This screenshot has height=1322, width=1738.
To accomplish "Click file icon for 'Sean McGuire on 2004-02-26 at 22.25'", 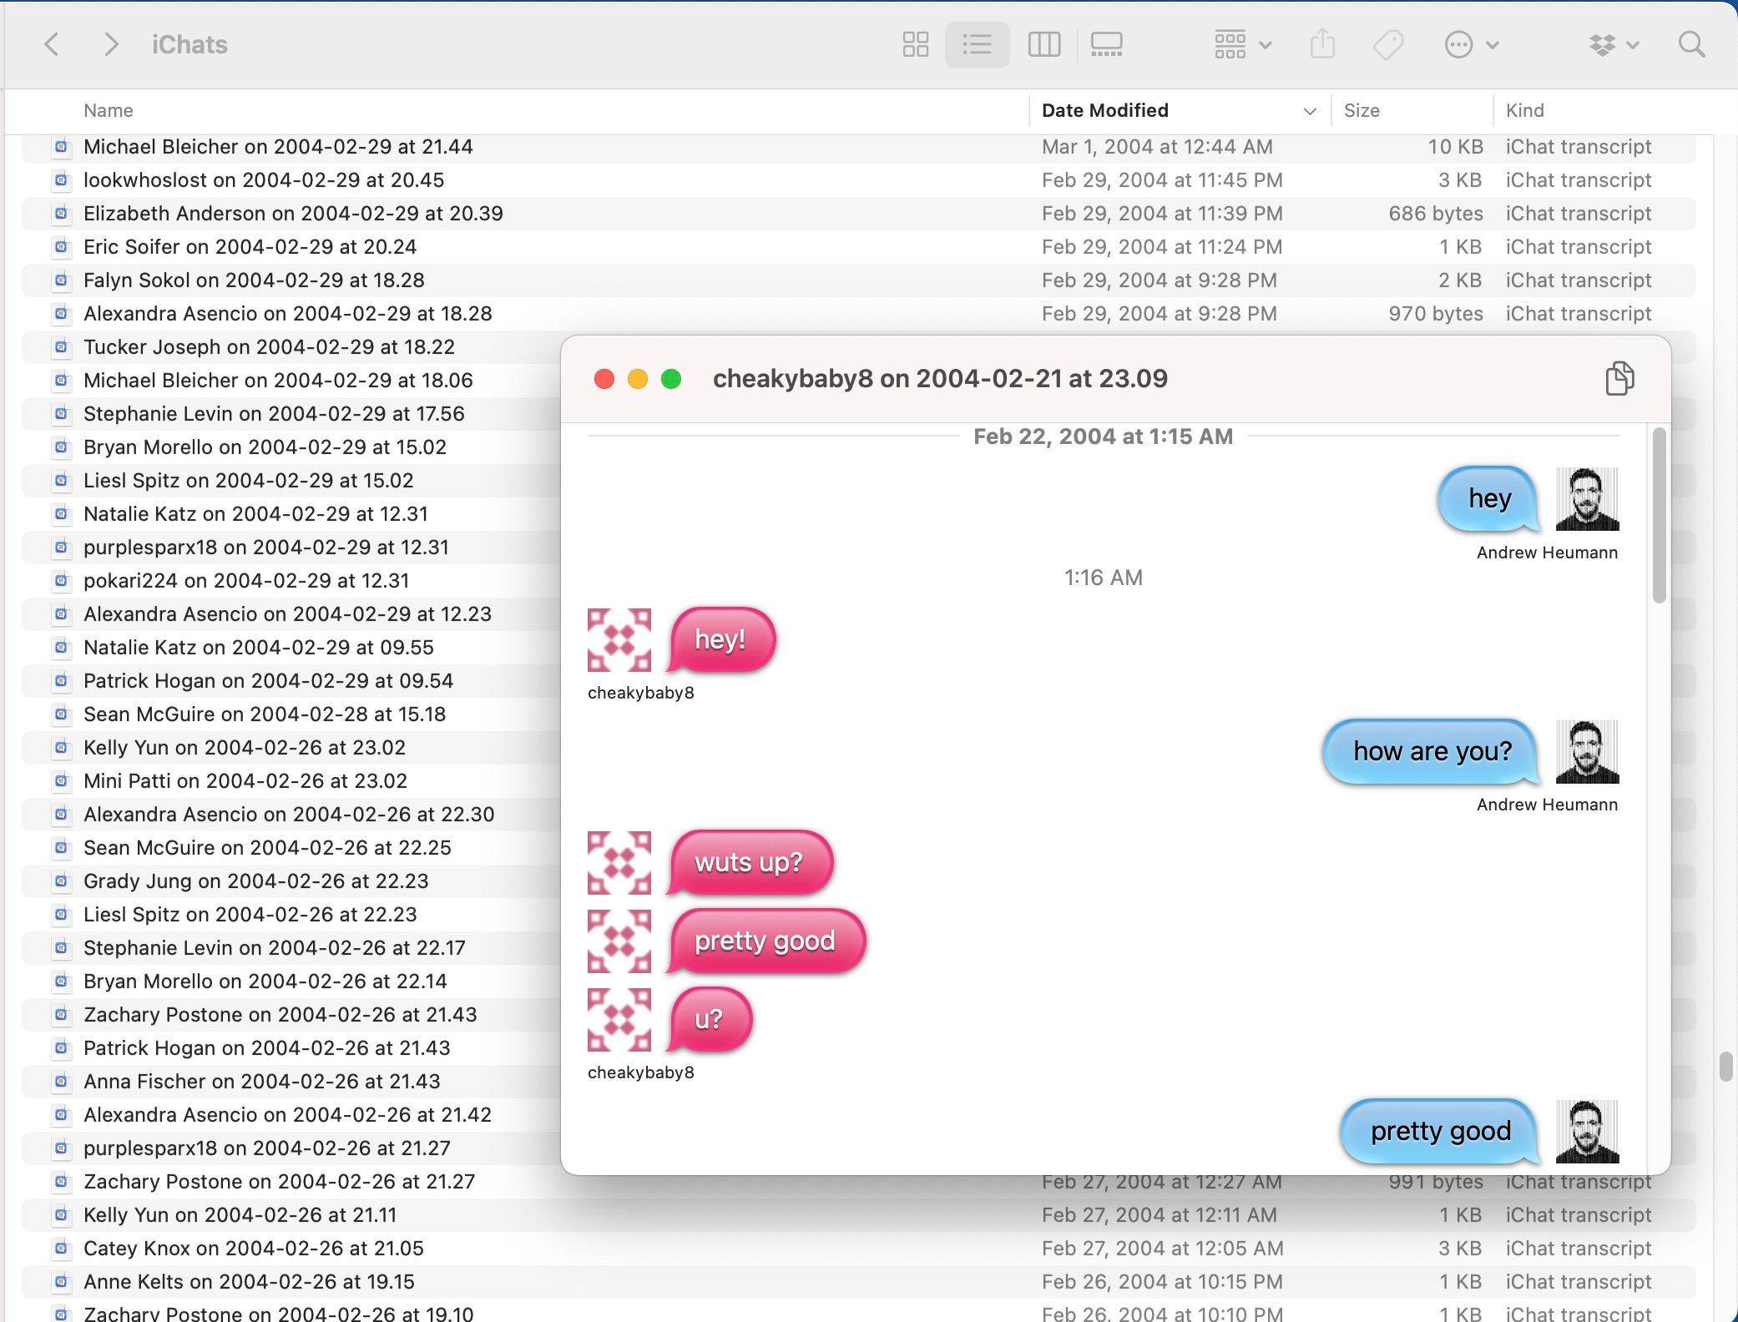I will (60, 848).
